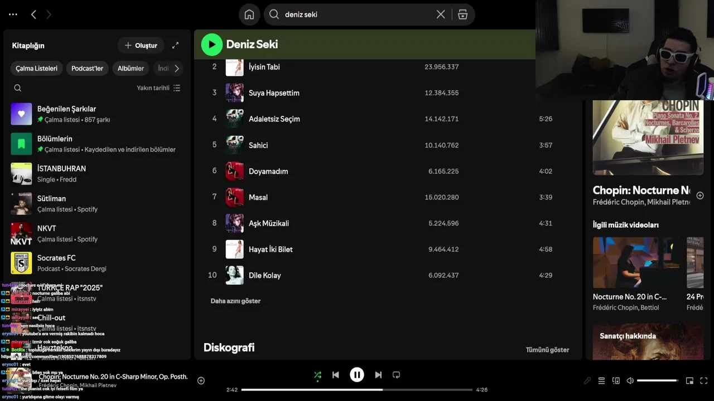Go forward with the right arrow

[49, 14]
